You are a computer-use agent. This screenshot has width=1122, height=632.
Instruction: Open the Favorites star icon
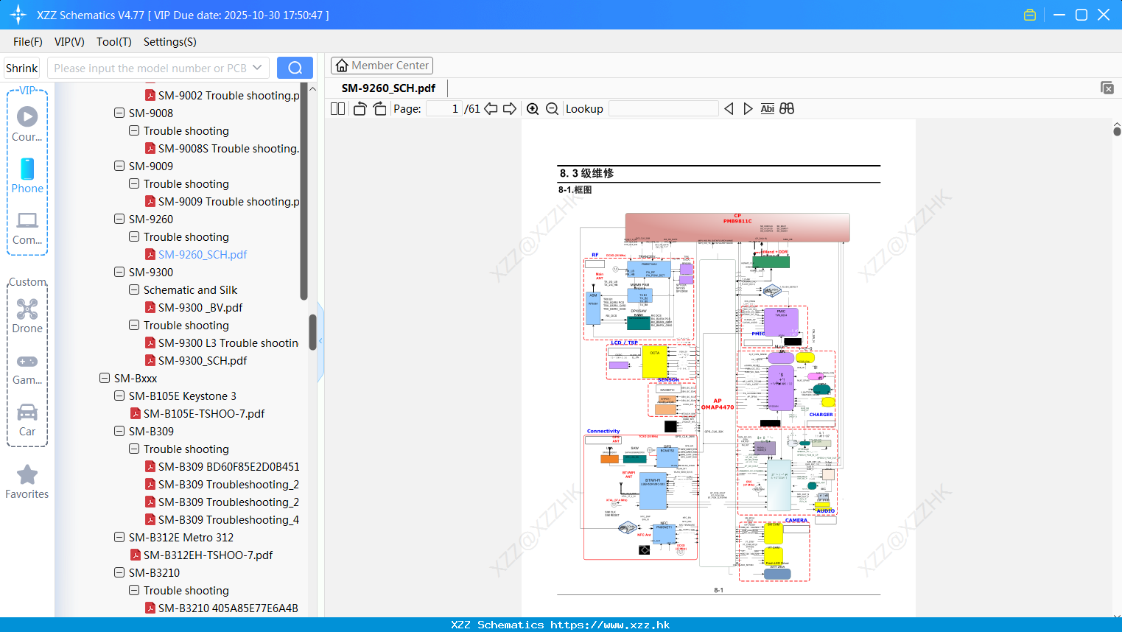pyautogui.click(x=27, y=474)
